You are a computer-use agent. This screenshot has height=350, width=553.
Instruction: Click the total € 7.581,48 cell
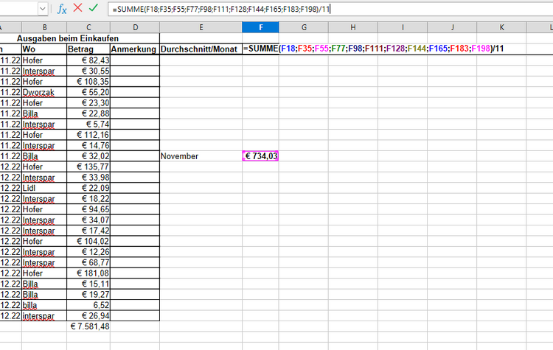(x=88, y=326)
